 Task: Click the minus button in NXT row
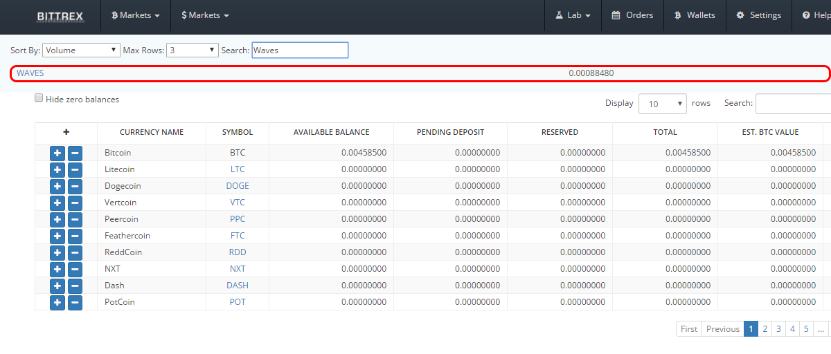point(75,269)
